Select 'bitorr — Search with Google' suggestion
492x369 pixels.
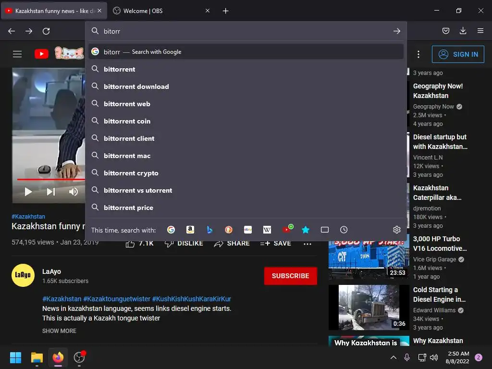(246, 52)
